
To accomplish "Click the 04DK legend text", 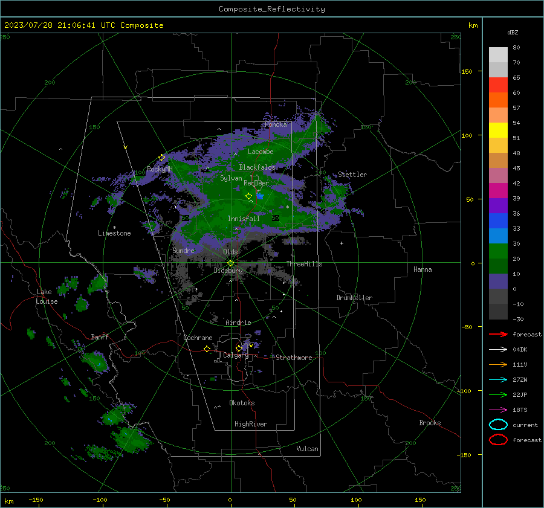I will tap(520, 350).
